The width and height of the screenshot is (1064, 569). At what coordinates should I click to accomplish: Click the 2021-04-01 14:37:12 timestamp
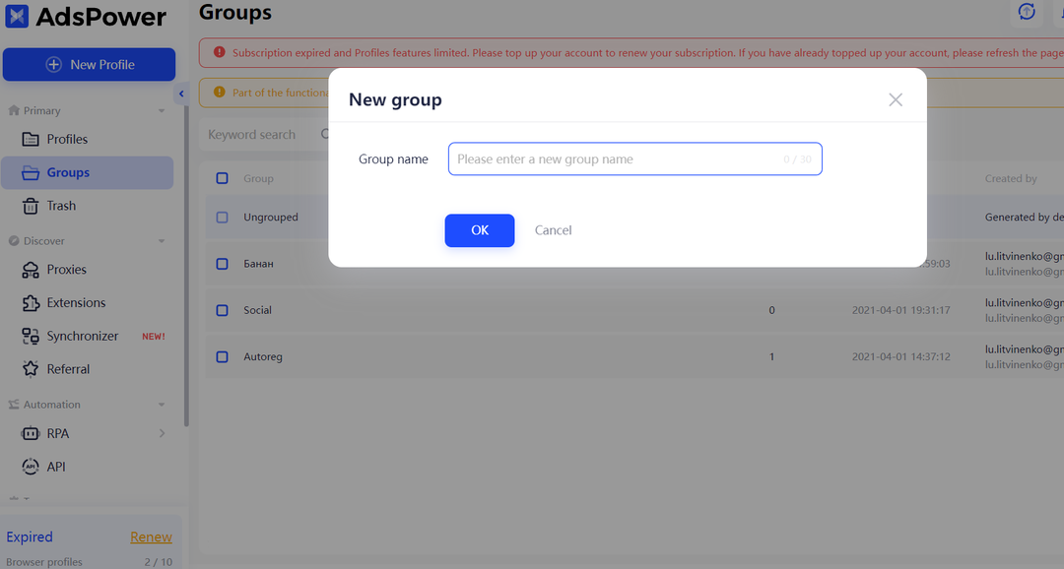pyautogui.click(x=901, y=356)
